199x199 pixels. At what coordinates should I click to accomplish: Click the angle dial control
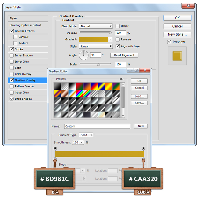84,55
